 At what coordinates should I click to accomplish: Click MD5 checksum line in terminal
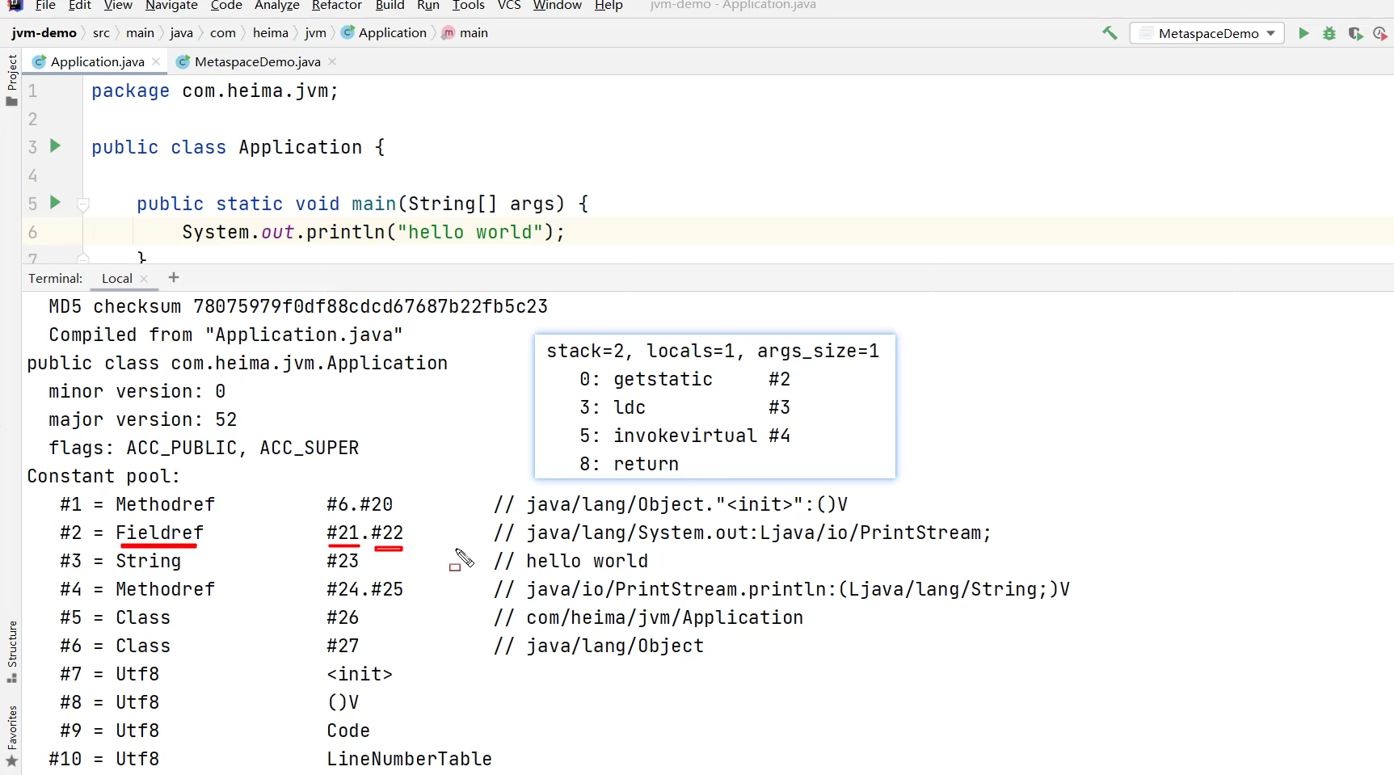click(x=298, y=306)
